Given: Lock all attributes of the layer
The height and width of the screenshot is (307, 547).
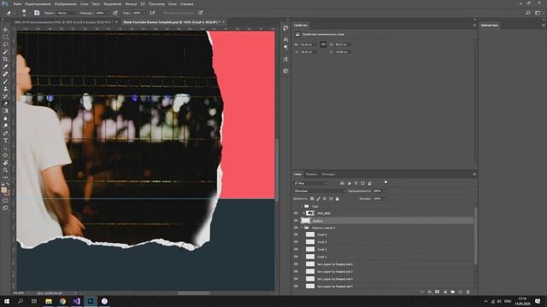Looking at the screenshot, I should pyautogui.click(x=338, y=199).
